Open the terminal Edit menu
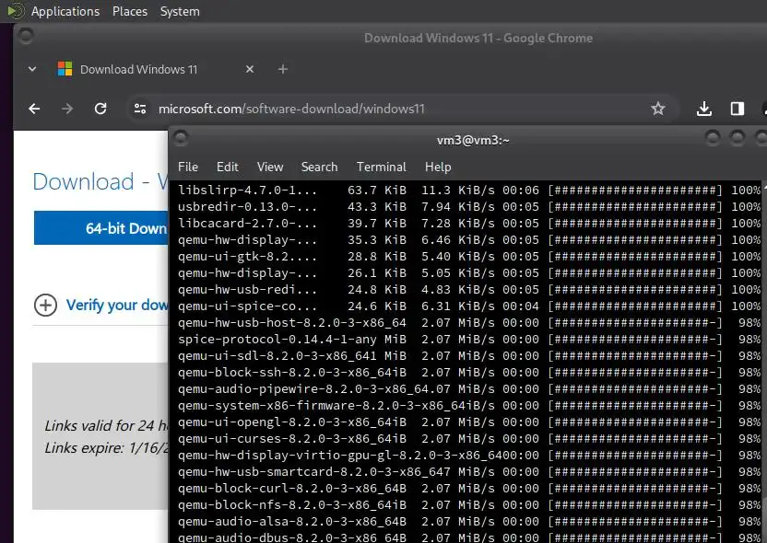The height and width of the screenshot is (543, 767). pyautogui.click(x=228, y=167)
